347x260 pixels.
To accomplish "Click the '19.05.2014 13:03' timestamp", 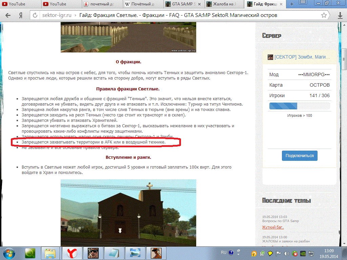I will click(274, 217).
